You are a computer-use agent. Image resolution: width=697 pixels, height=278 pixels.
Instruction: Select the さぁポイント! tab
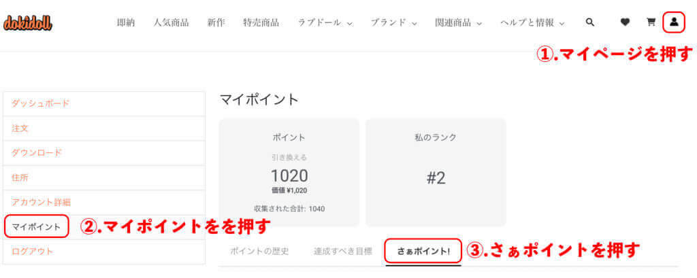click(423, 251)
